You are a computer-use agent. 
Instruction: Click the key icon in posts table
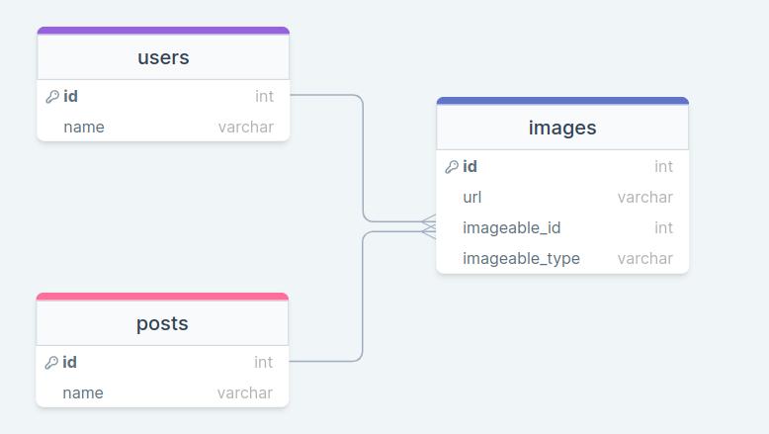pyautogui.click(x=51, y=363)
